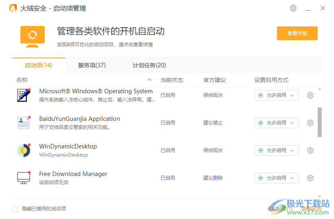Image resolution: width=334 pixels, height=219 pixels.
Task: Expand 允许启用 dropdown for WinDynamicDesktop
Action: click(276, 150)
